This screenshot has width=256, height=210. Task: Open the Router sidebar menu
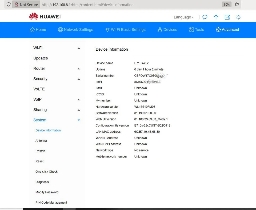coord(39,68)
